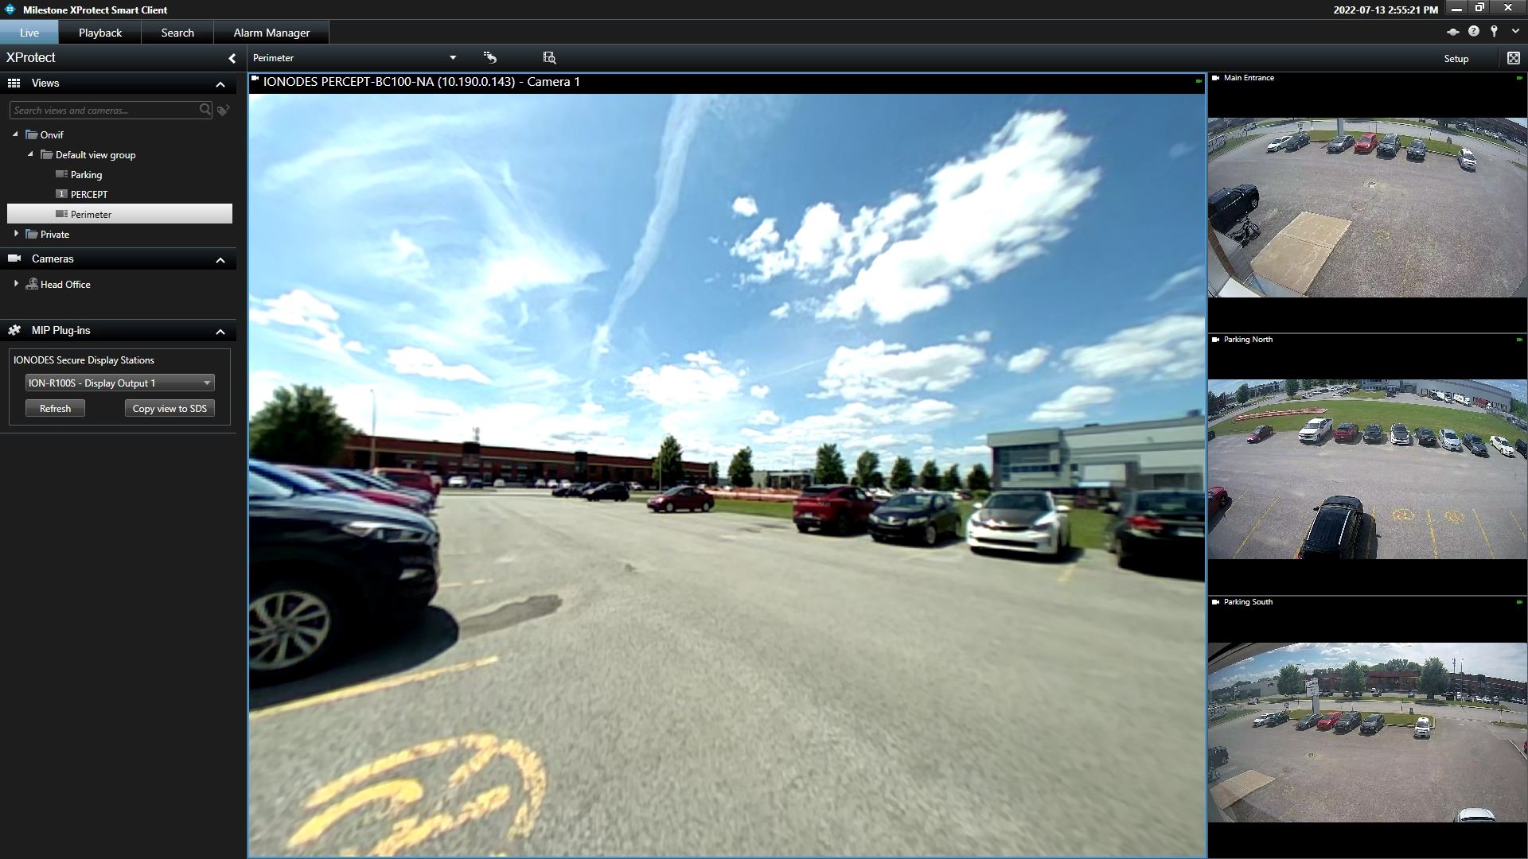
Task: Click the camera icon in the IONODES PERCEPT title bar
Action: click(x=255, y=78)
